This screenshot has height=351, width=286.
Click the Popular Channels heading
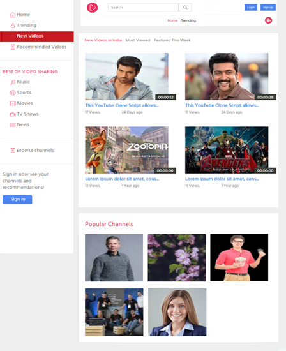pyautogui.click(x=109, y=224)
